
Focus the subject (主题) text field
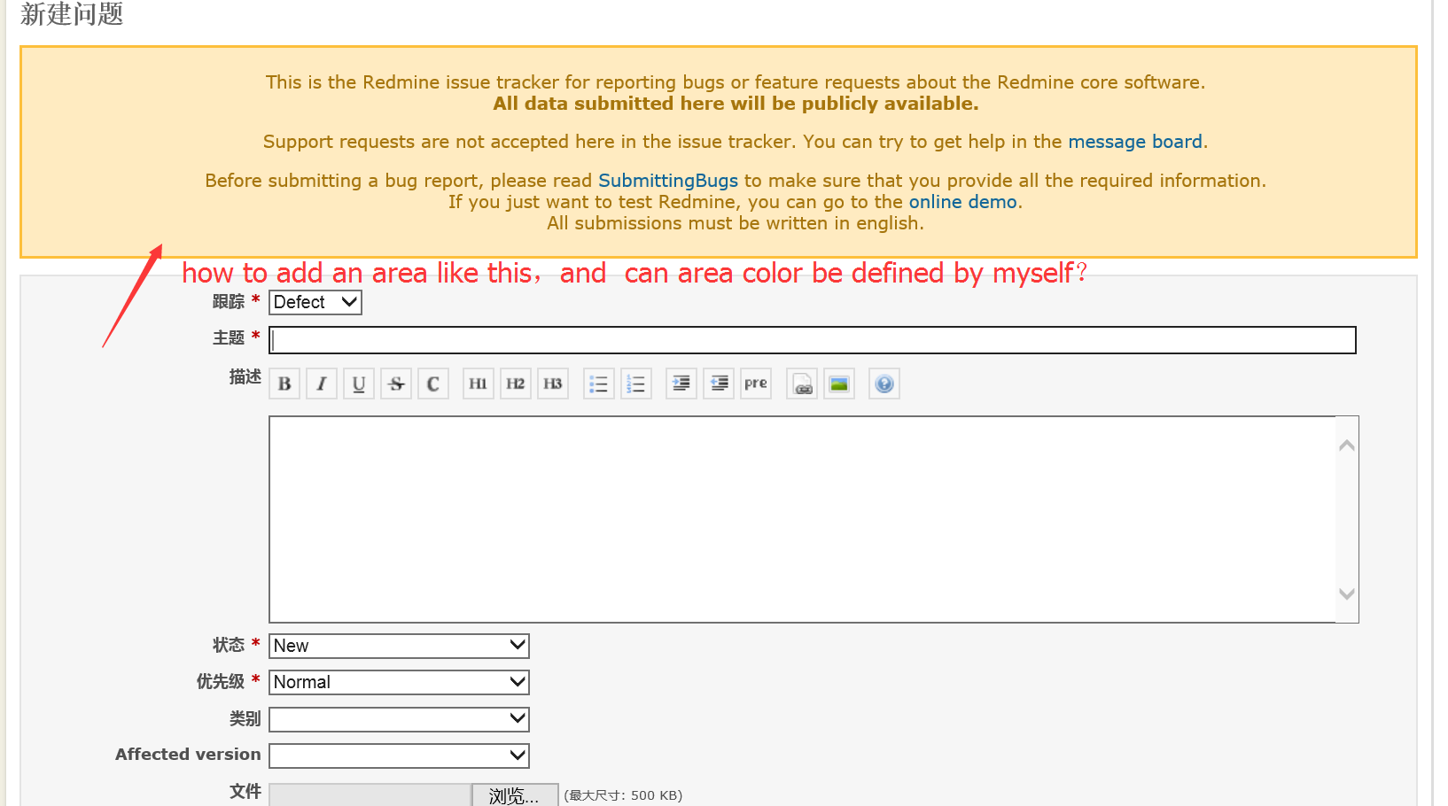pos(813,340)
